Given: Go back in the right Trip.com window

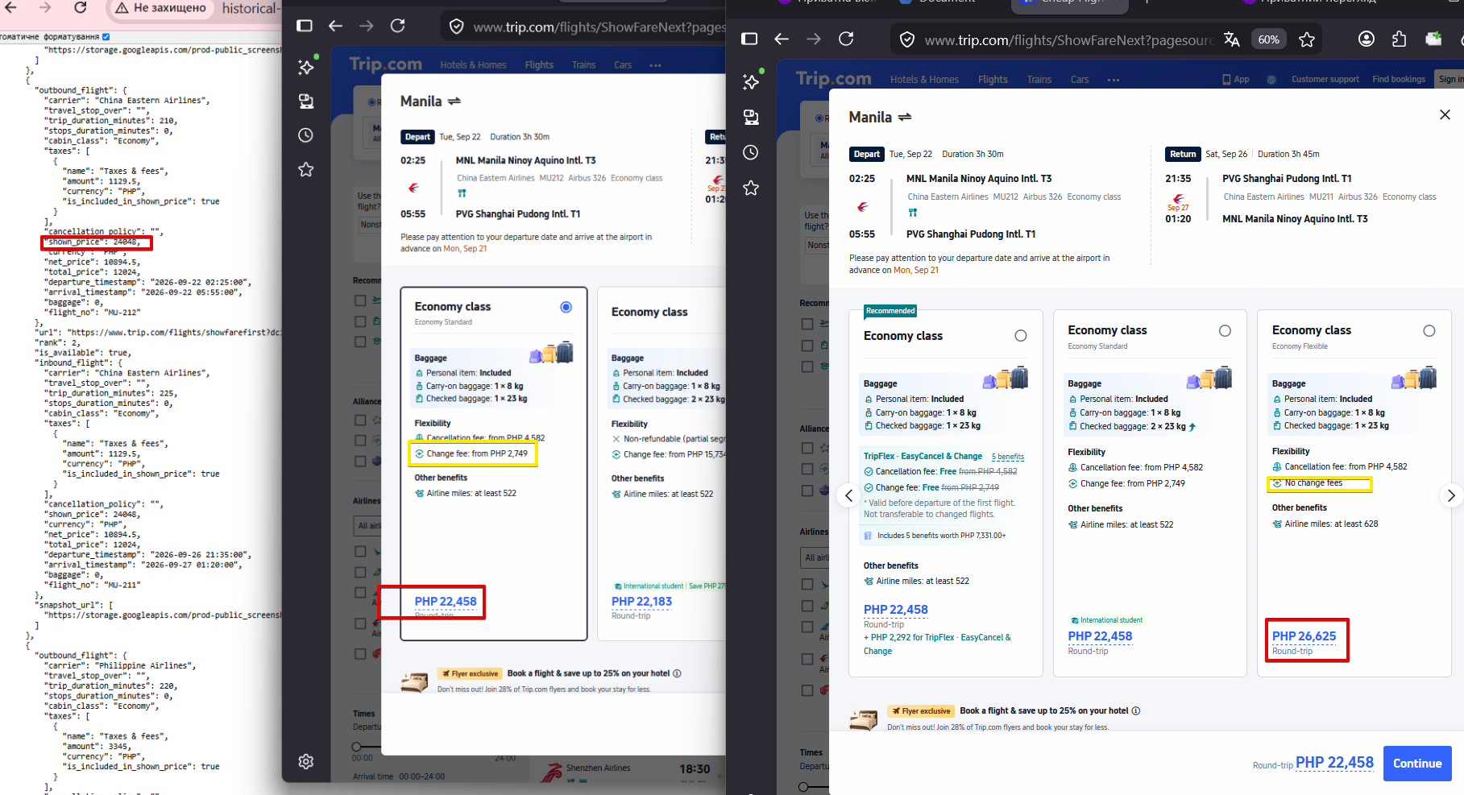Looking at the screenshot, I should pyautogui.click(x=781, y=39).
